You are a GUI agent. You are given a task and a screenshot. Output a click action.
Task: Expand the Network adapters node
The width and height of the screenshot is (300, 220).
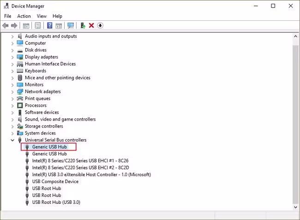click(x=12, y=92)
